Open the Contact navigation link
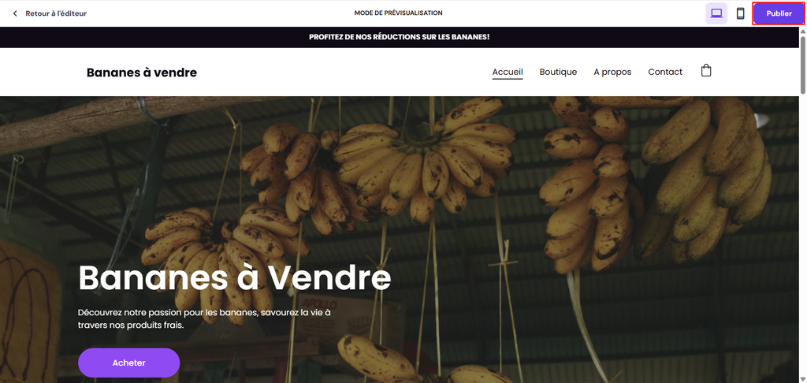Screen dimensions: 807x383 click(x=665, y=72)
